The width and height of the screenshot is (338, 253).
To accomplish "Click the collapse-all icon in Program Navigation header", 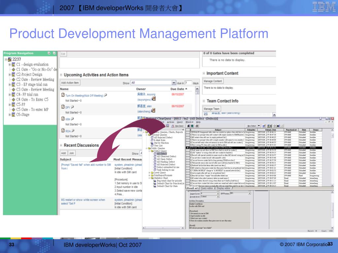I will 54,53.
